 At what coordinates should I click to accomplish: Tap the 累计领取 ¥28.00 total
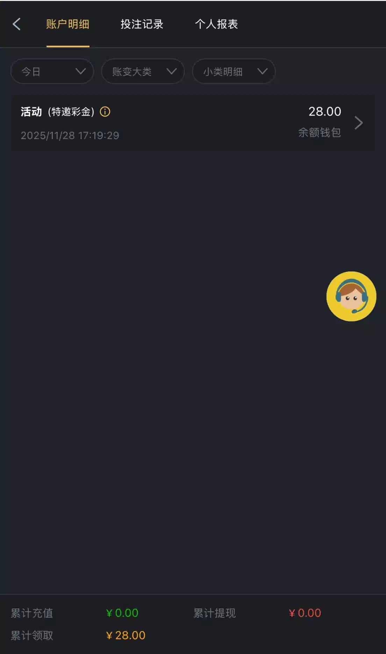126,635
